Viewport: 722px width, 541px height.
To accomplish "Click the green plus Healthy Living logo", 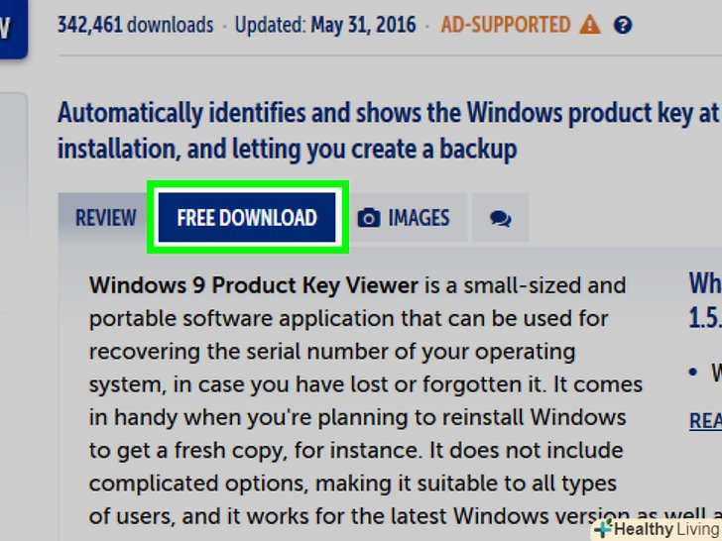I will [x=603, y=529].
